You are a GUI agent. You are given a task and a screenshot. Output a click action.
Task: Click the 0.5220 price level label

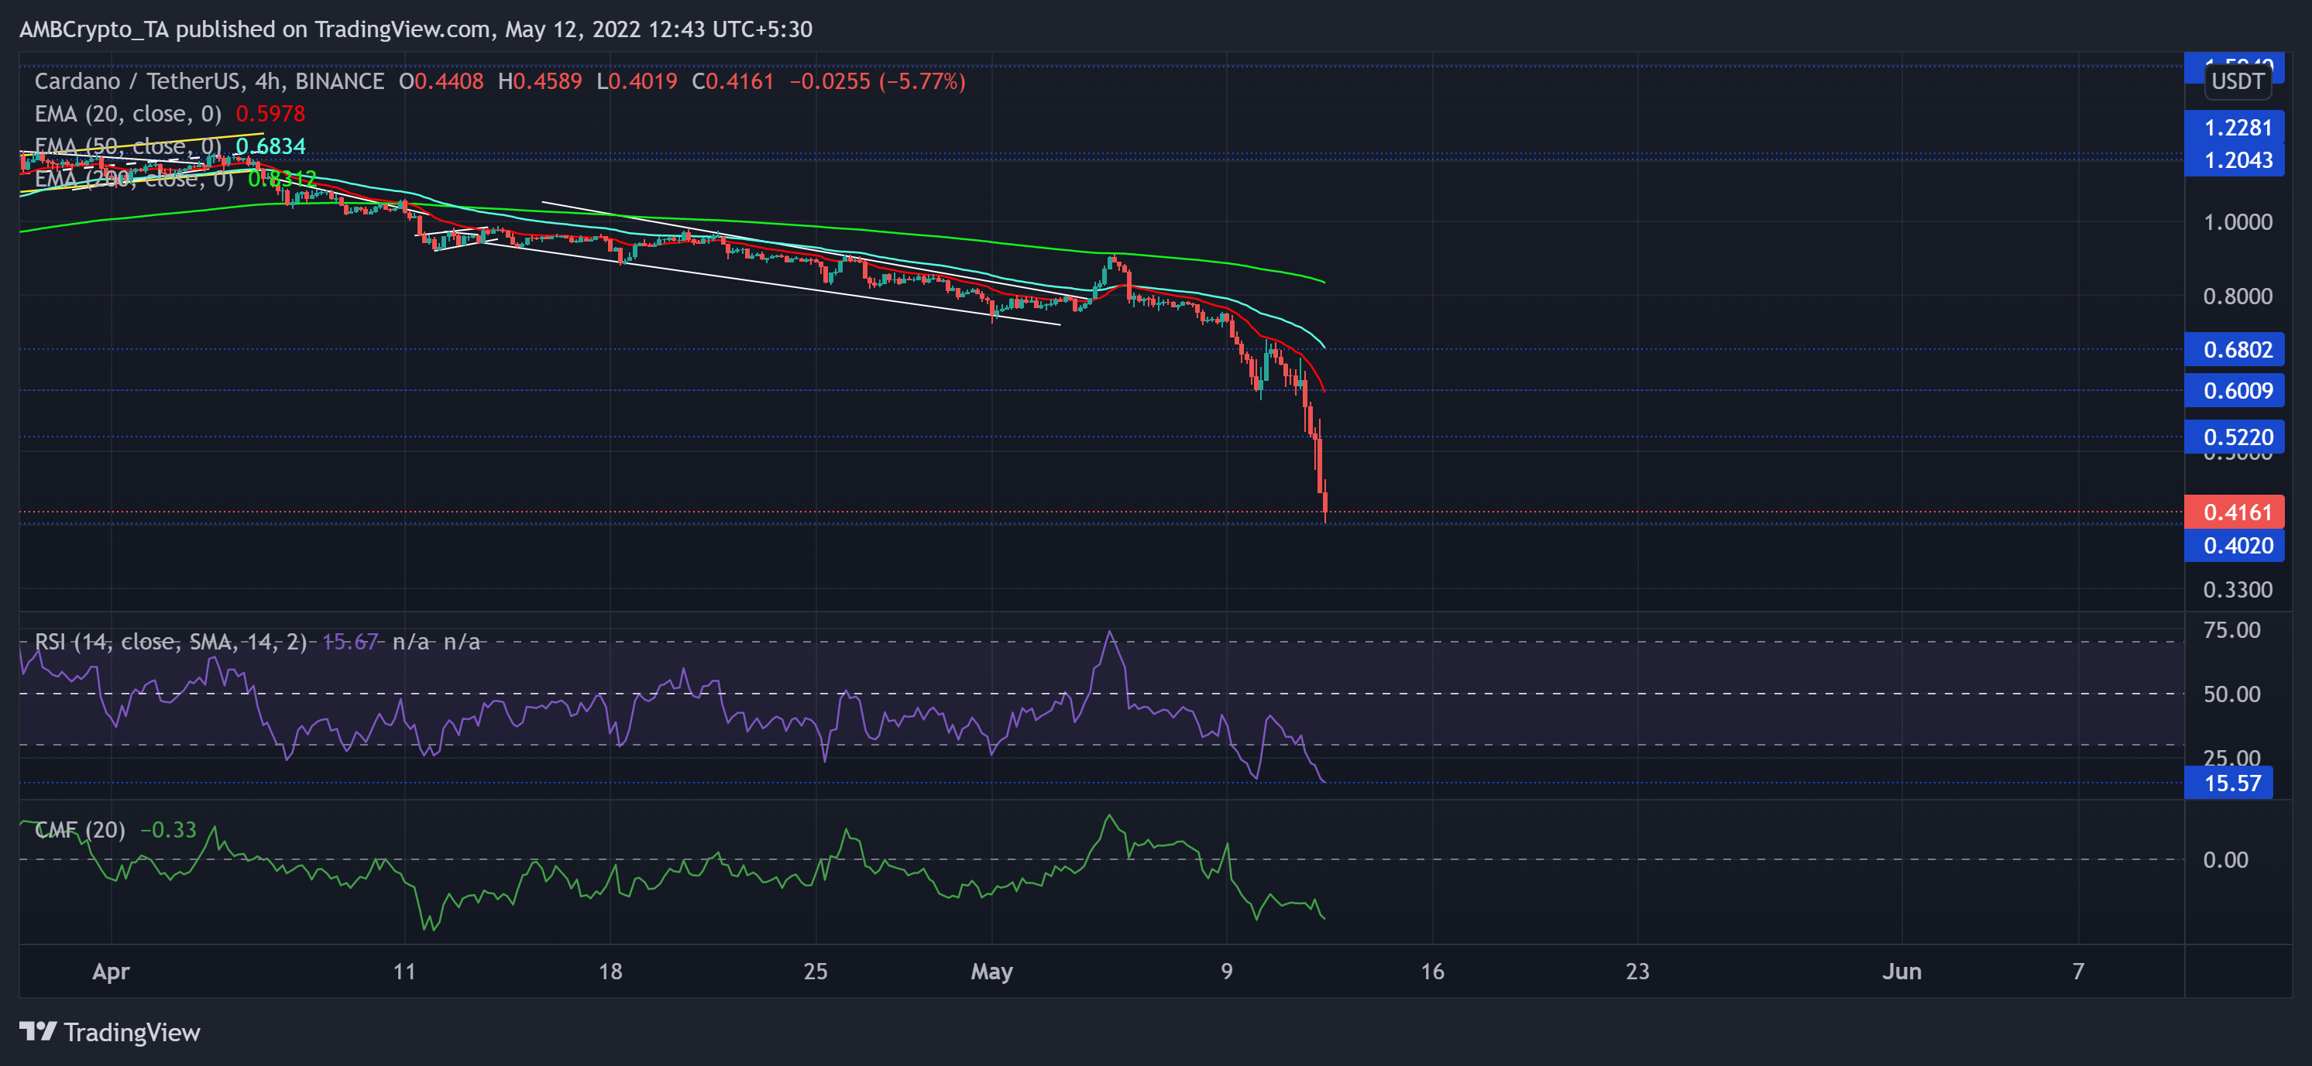click(2234, 437)
